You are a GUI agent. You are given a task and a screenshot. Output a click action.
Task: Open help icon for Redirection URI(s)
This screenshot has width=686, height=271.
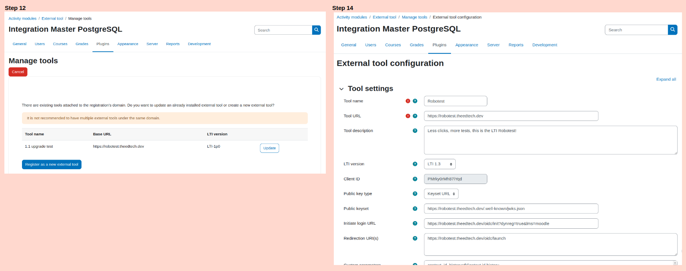415,238
